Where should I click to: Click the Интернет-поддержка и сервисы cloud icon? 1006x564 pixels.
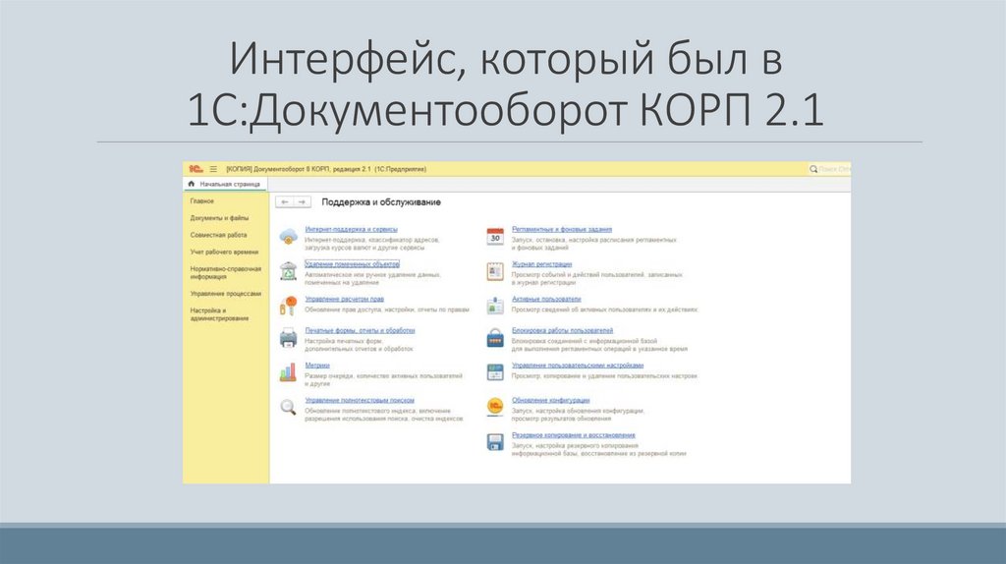pos(288,235)
